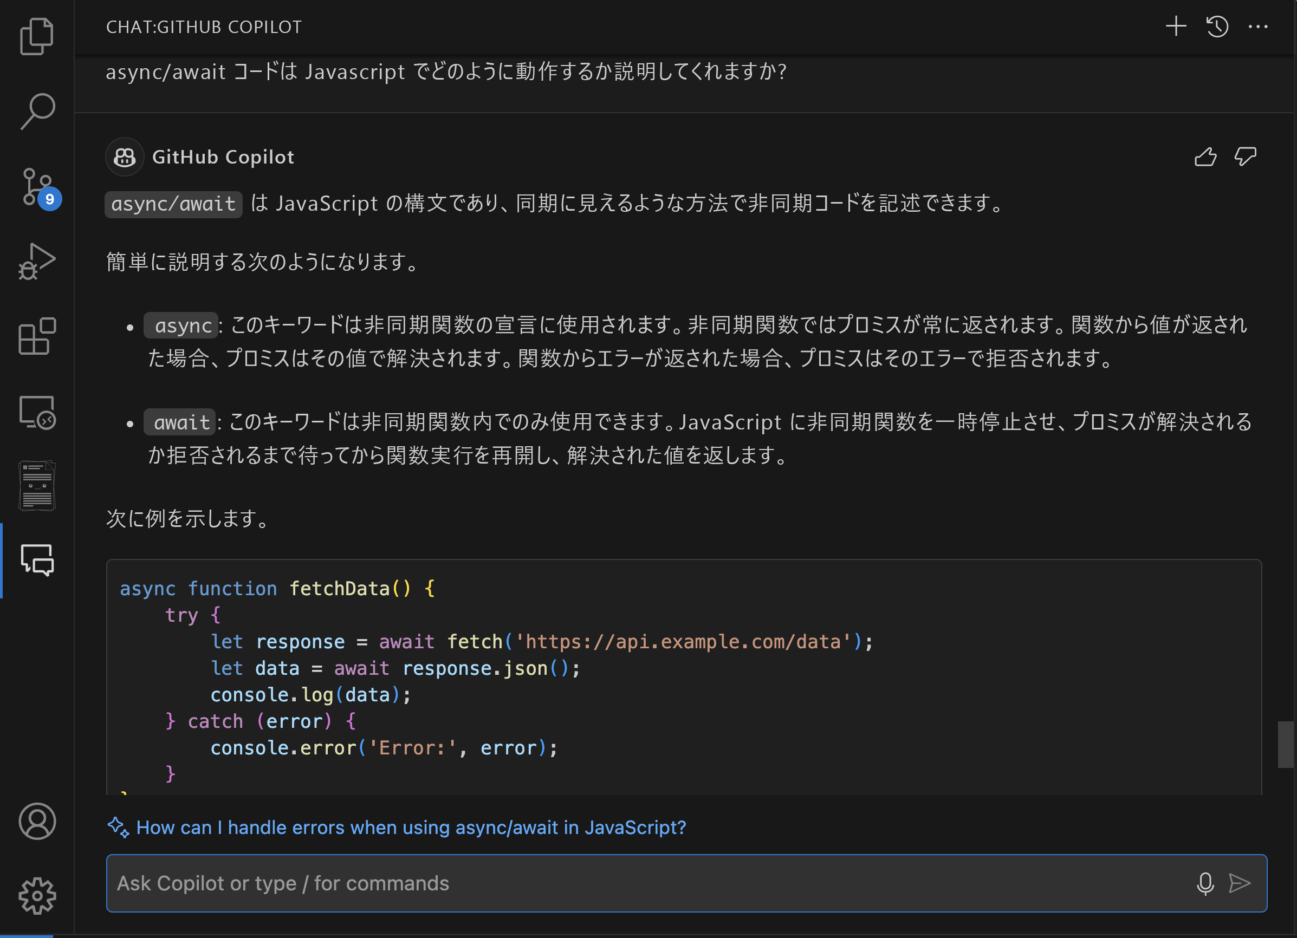1297x938 pixels.
Task: Open the Manage settings gear
Action: pyautogui.click(x=37, y=895)
